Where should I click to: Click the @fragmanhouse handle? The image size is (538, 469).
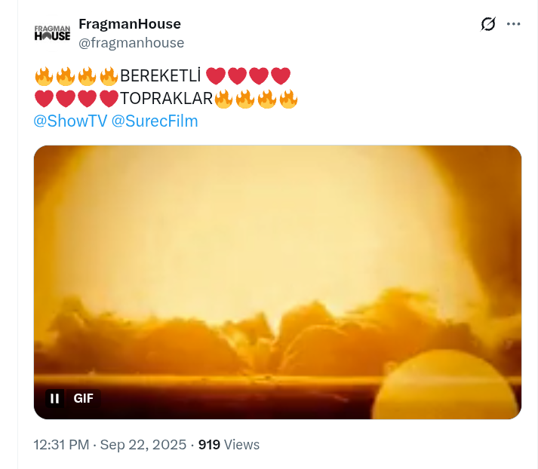pyautogui.click(x=131, y=43)
